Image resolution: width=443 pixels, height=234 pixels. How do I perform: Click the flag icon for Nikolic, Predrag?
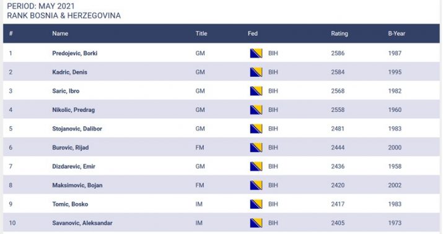coord(256,110)
